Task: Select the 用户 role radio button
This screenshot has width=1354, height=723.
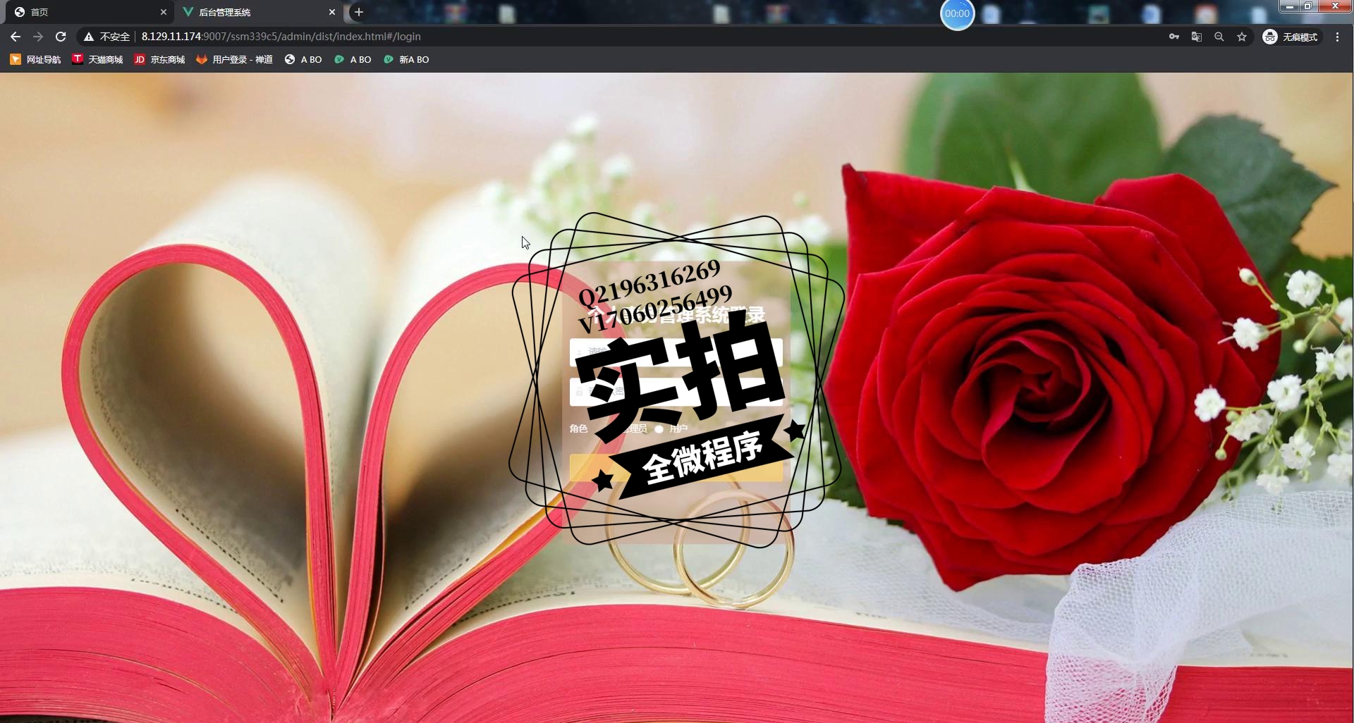Action: pos(659,429)
